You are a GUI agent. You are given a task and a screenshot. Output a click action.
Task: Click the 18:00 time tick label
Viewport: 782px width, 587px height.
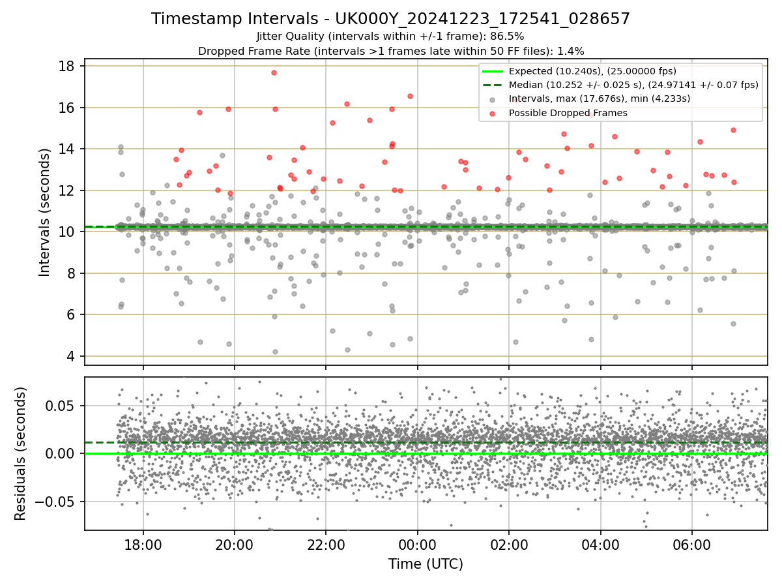click(143, 545)
